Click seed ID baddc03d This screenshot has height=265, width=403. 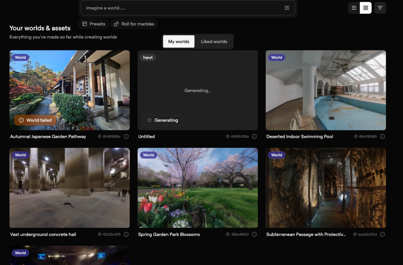(365, 234)
